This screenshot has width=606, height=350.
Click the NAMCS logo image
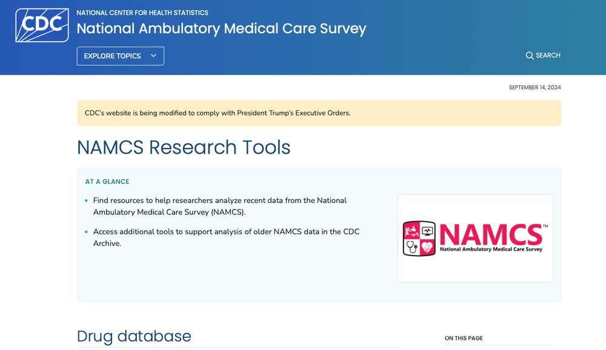click(474, 237)
